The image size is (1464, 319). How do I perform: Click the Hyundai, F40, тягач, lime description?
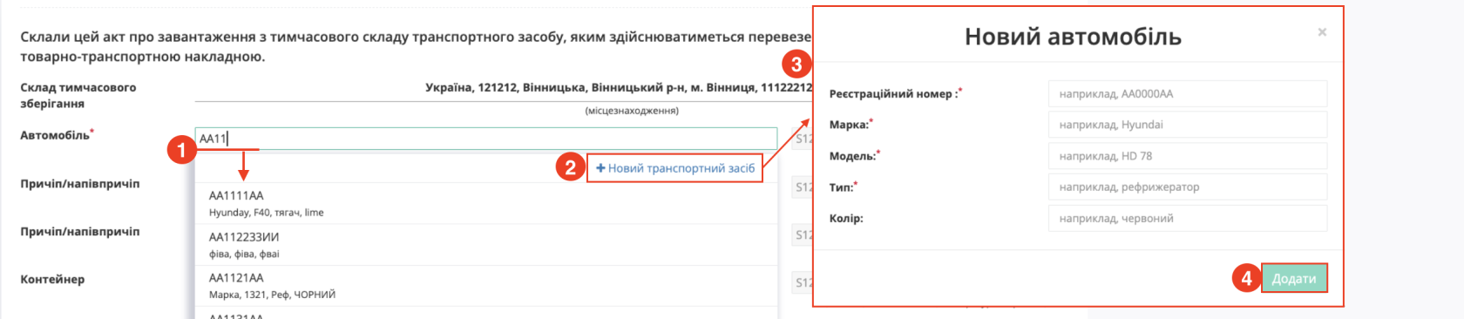coord(266,213)
